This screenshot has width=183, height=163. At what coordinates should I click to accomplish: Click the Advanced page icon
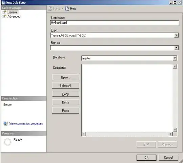click(x=4, y=17)
